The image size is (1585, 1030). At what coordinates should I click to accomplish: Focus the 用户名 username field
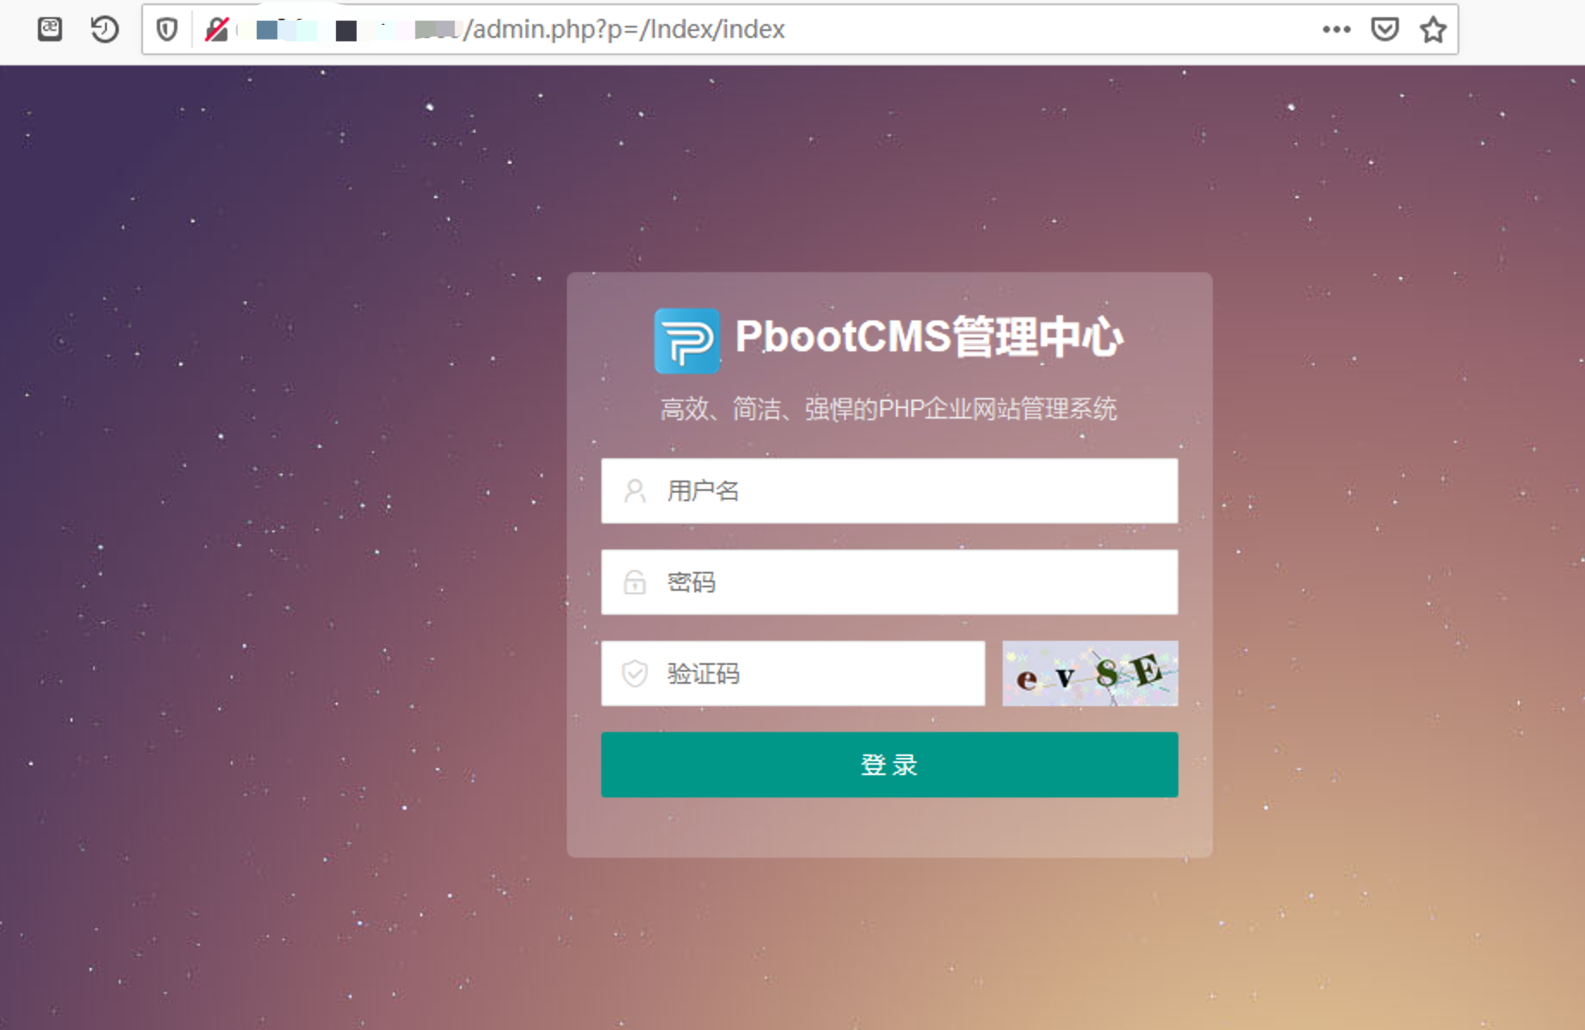889,491
